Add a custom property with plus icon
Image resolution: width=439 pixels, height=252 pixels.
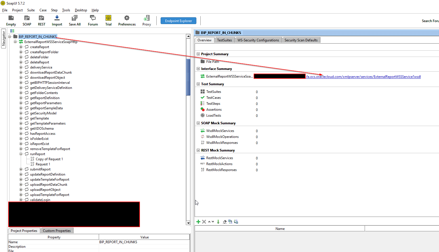click(x=198, y=222)
